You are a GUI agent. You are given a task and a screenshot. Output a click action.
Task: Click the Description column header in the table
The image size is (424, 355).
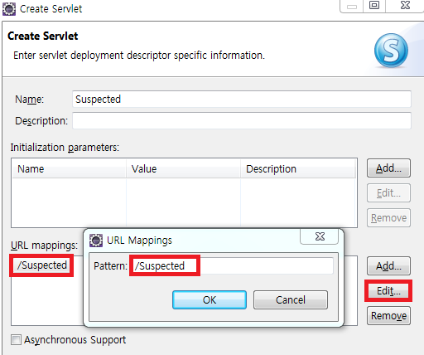[297, 168]
